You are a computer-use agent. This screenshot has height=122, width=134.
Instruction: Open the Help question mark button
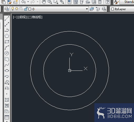pos(107,2)
